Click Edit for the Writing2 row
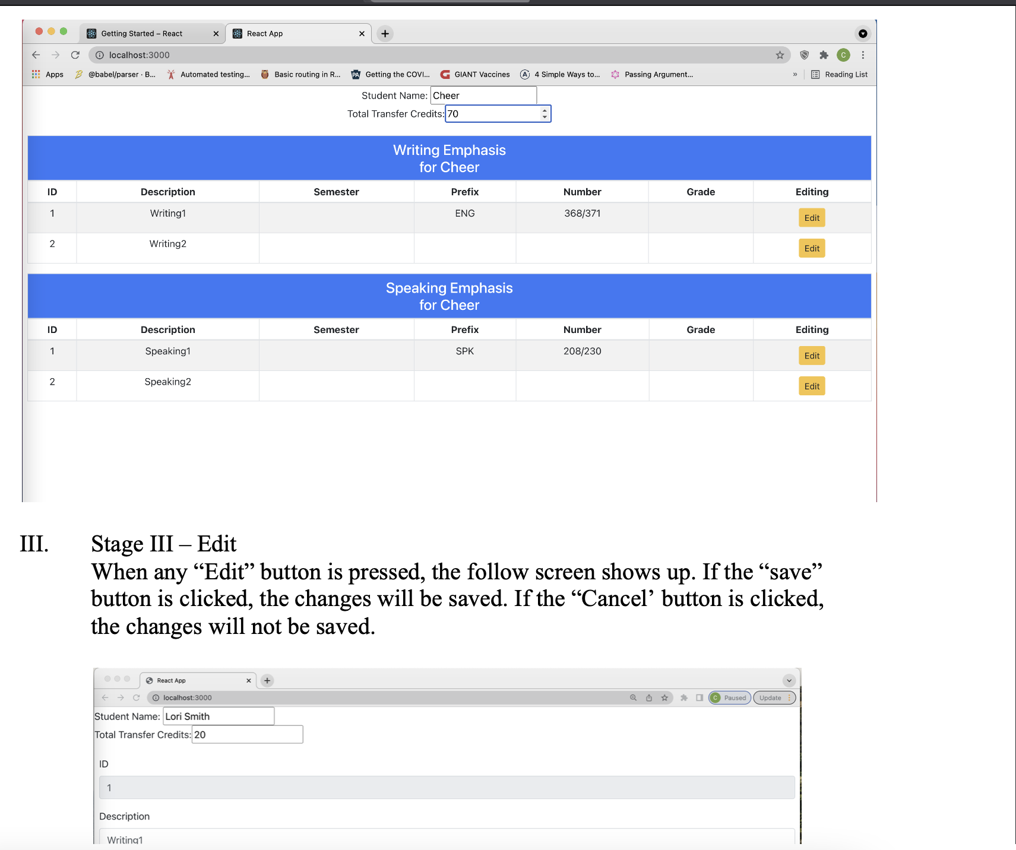 (812, 249)
